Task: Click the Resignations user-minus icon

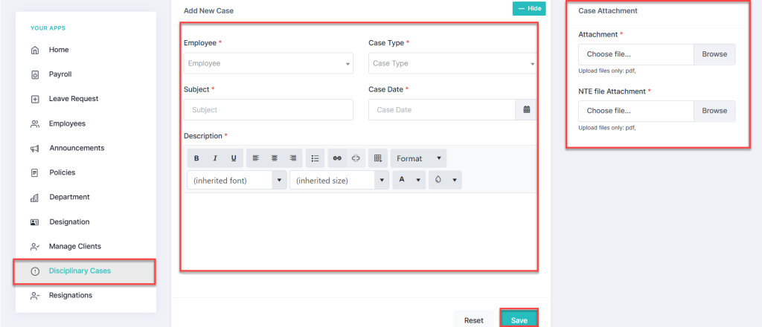Action: (x=34, y=296)
